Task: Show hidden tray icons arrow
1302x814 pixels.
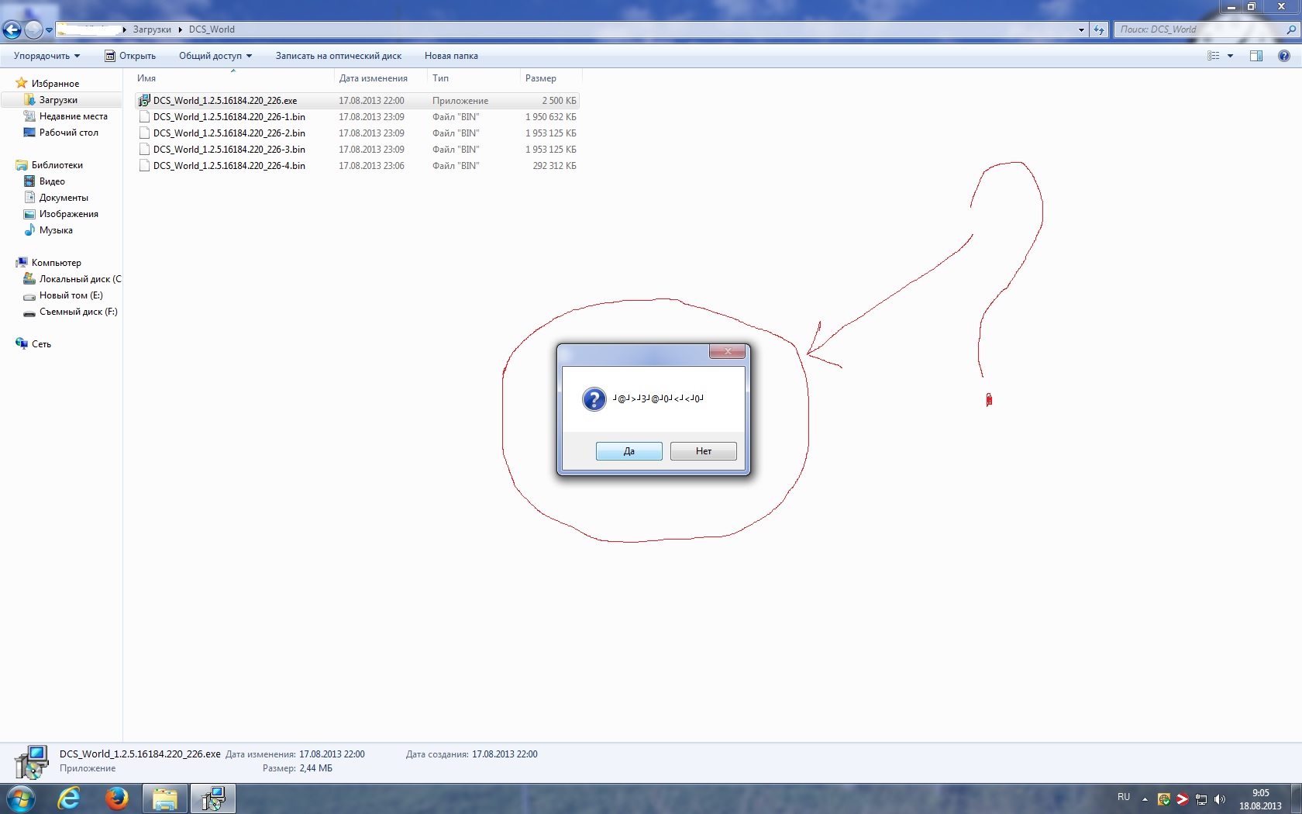Action: coord(1145,799)
